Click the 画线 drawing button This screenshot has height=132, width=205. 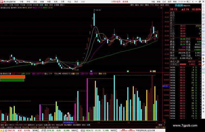[x=147, y=5]
